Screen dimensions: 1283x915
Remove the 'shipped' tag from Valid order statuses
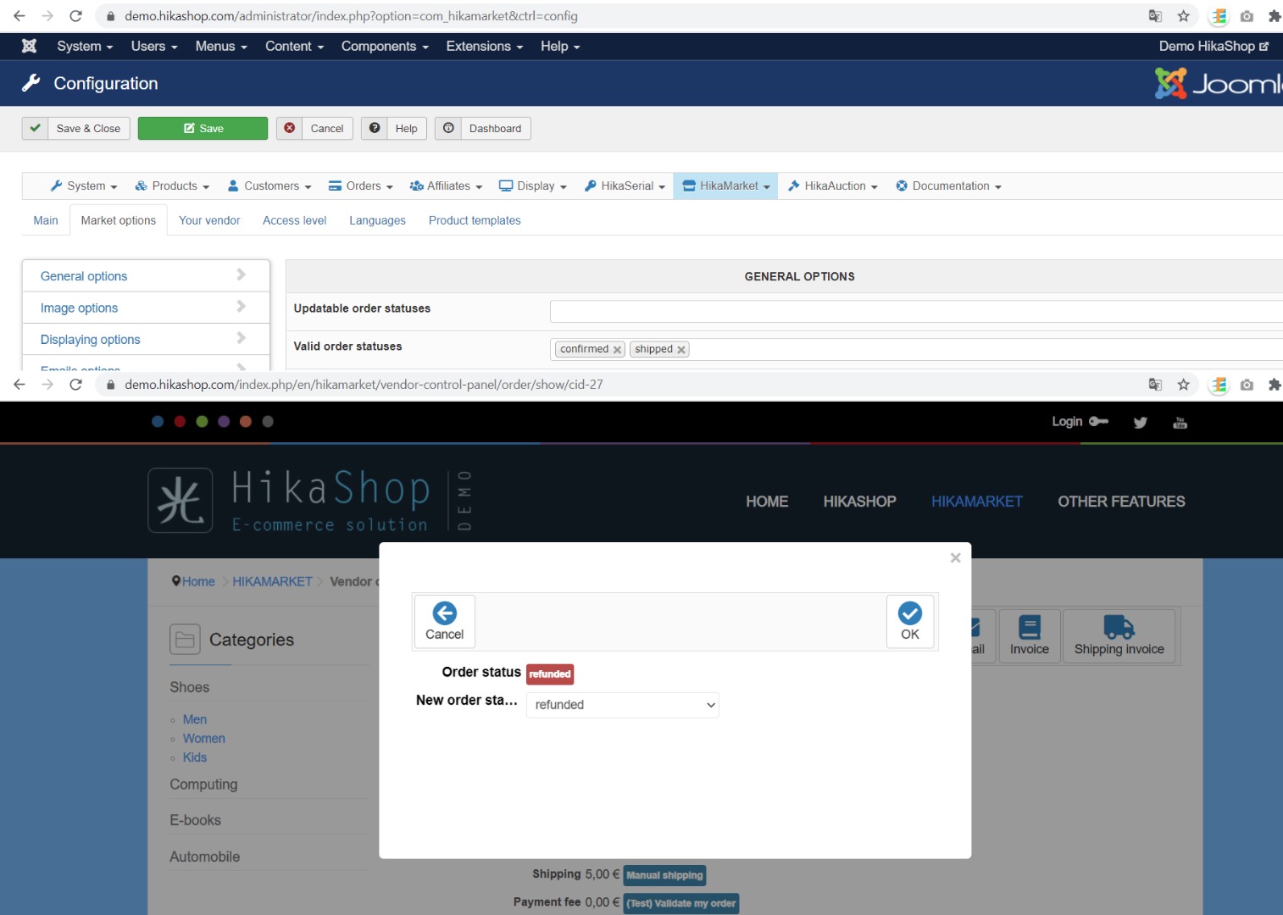point(680,350)
